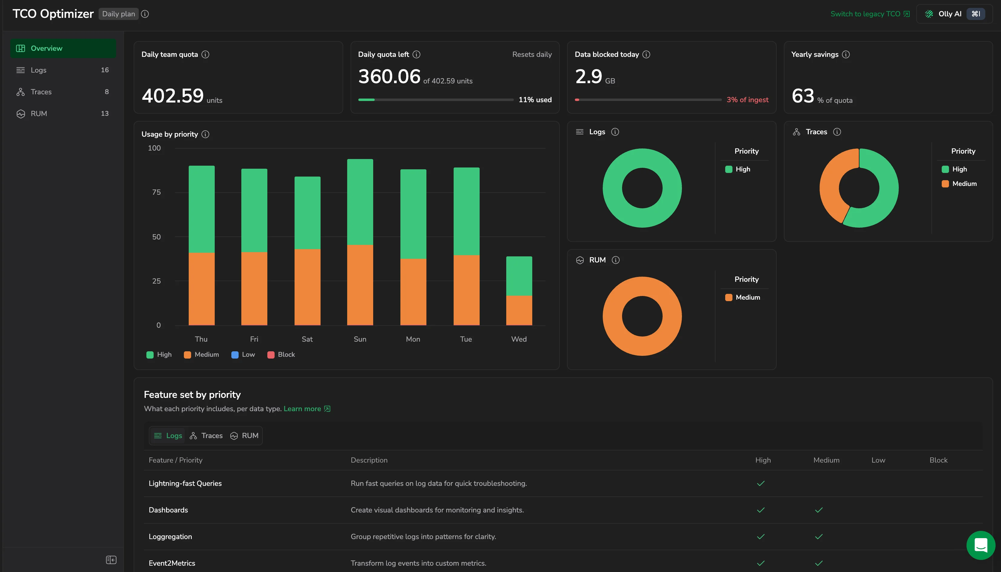Switch to the RUM feature set tab
Screen dimensions: 1001x572
click(244, 435)
